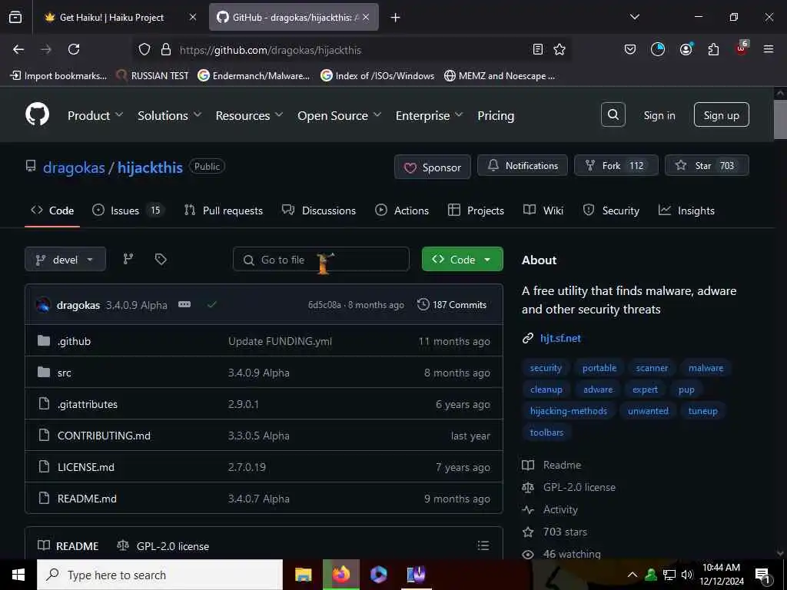This screenshot has height=590, width=787.
Task: Open the Firefox hamburger application menu
Action: click(768, 49)
